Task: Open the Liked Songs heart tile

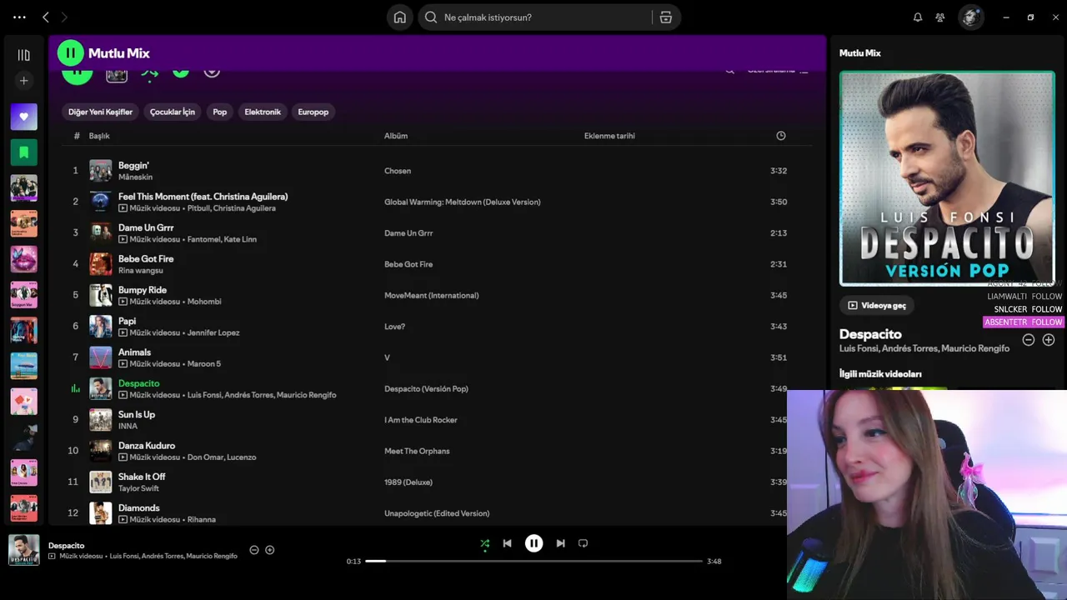Action: [23, 117]
